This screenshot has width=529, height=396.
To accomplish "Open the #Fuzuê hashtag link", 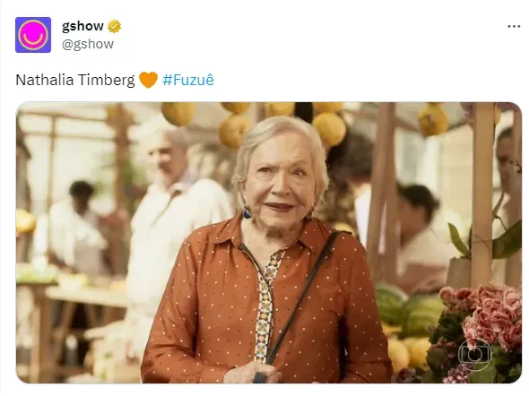I will point(188,80).
